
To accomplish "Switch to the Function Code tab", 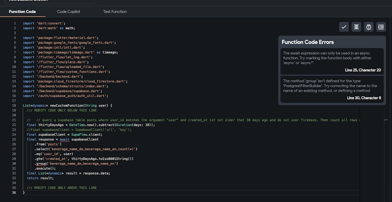I will 22,12.
